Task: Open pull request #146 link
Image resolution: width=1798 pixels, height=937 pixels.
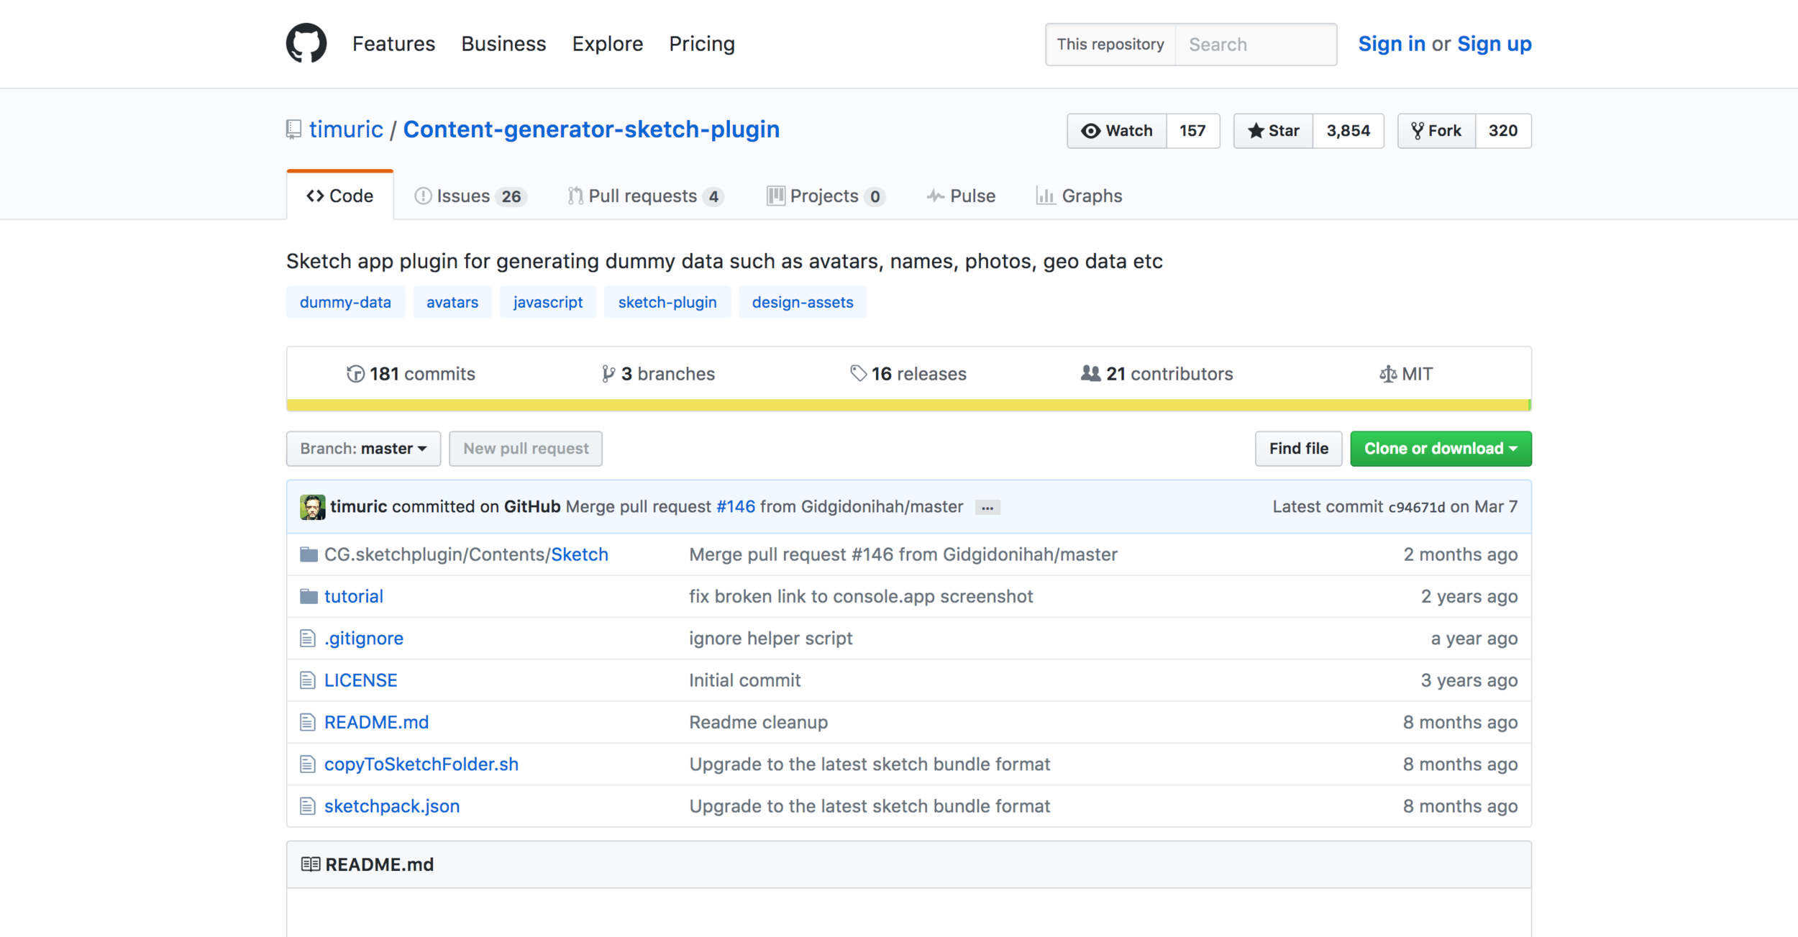Action: coord(736,507)
